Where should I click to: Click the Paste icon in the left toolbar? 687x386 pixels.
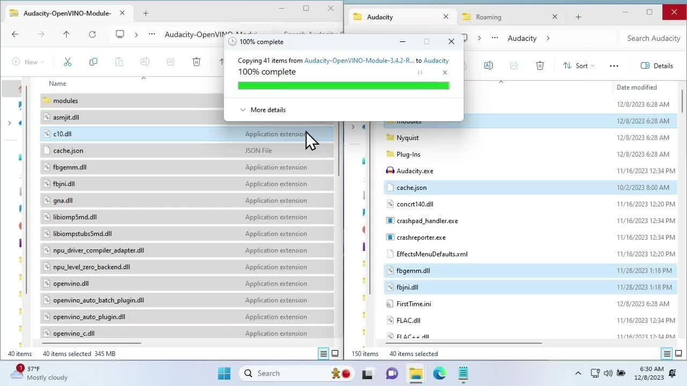pyautogui.click(x=119, y=62)
